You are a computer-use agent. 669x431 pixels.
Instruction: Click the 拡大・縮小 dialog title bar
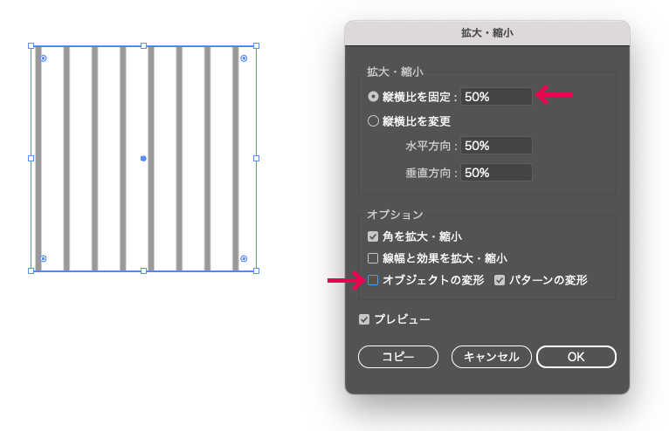487,33
